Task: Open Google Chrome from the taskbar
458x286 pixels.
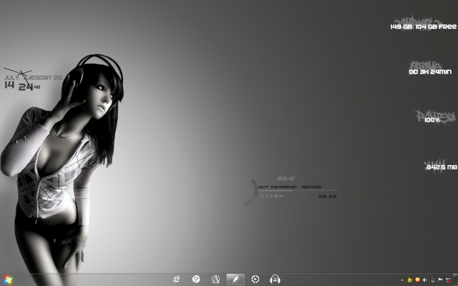Action: coord(196,280)
